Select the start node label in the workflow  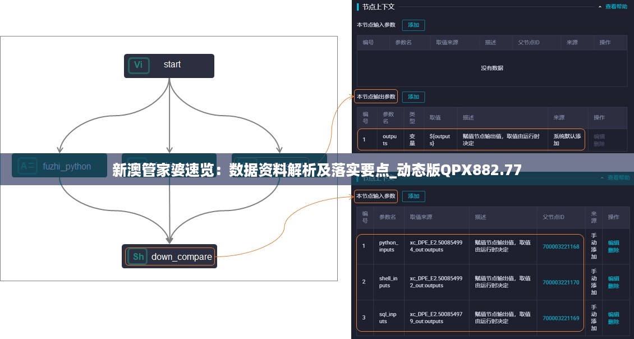[x=172, y=65]
